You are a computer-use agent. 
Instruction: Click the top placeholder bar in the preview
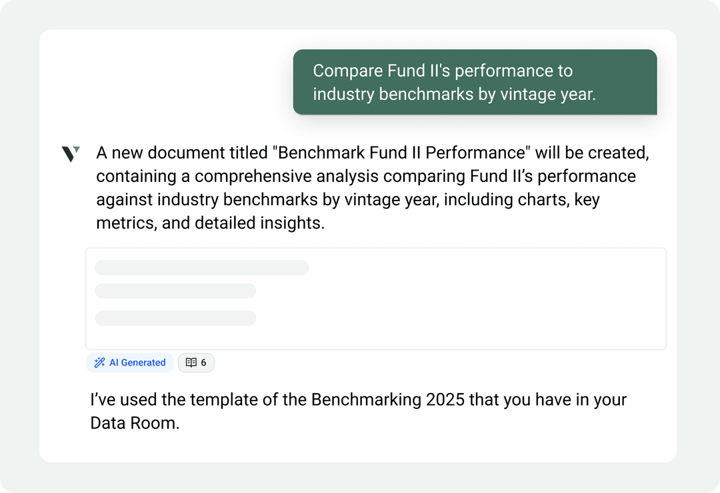(x=202, y=267)
